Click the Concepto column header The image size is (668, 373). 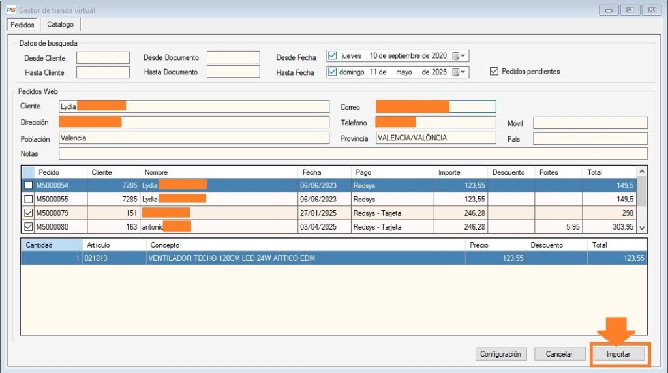(306, 245)
